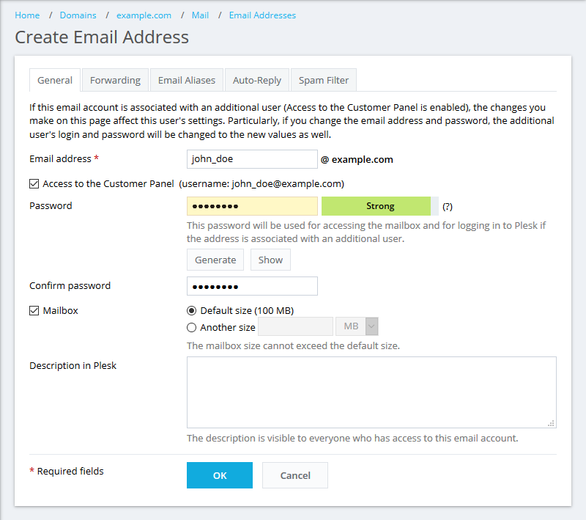The image size is (586, 520).
Task: Click inside the Description in Plesk textarea
Action: 371,392
